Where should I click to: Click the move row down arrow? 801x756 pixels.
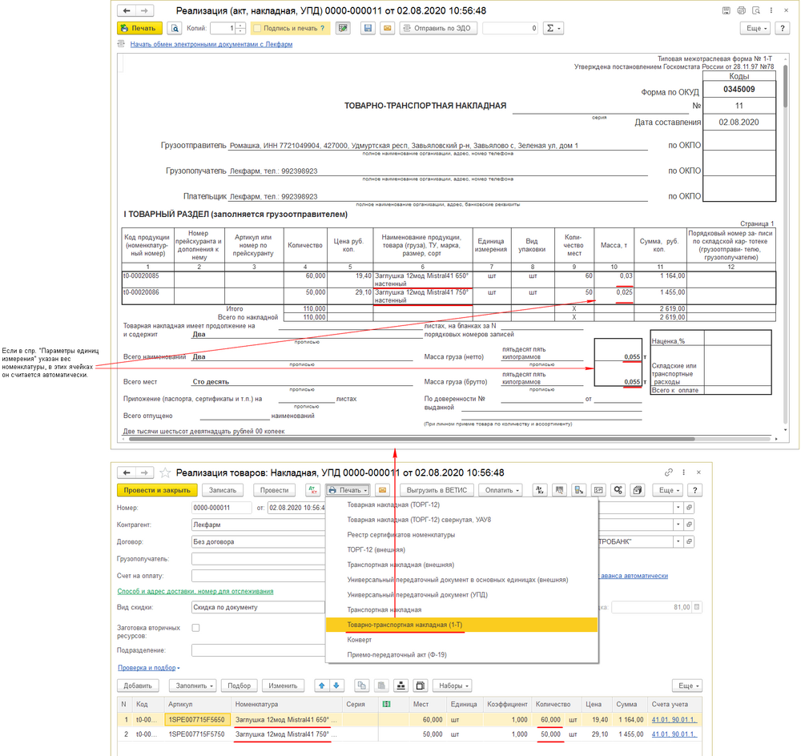point(336,686)
